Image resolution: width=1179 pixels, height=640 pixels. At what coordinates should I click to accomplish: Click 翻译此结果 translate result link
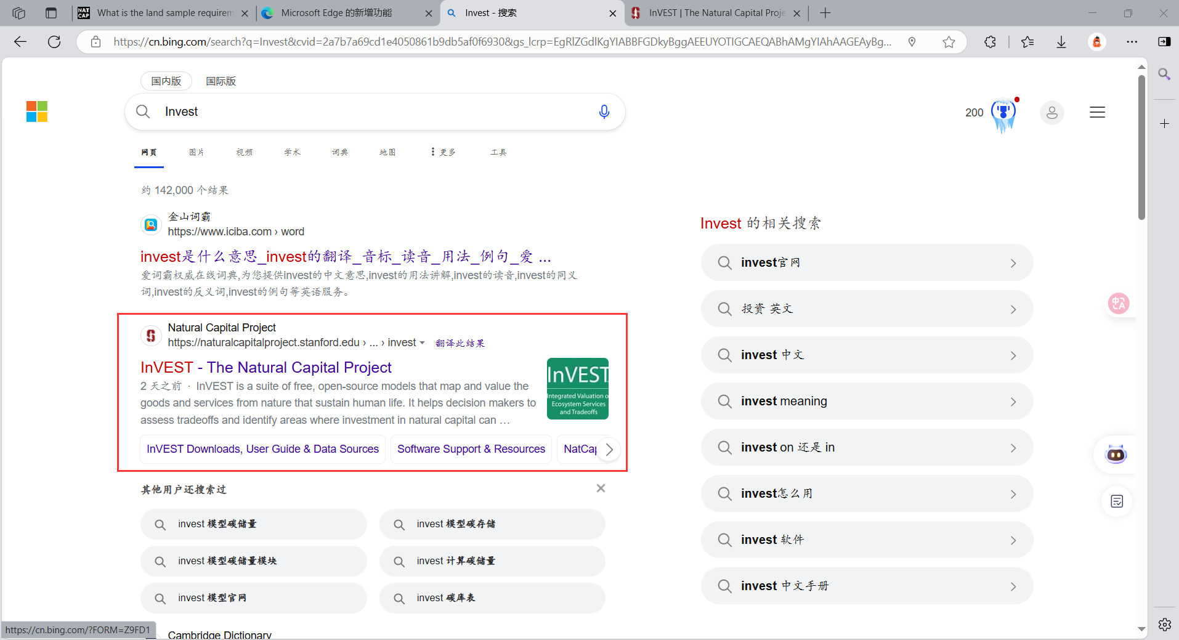[x=460, y=343]
